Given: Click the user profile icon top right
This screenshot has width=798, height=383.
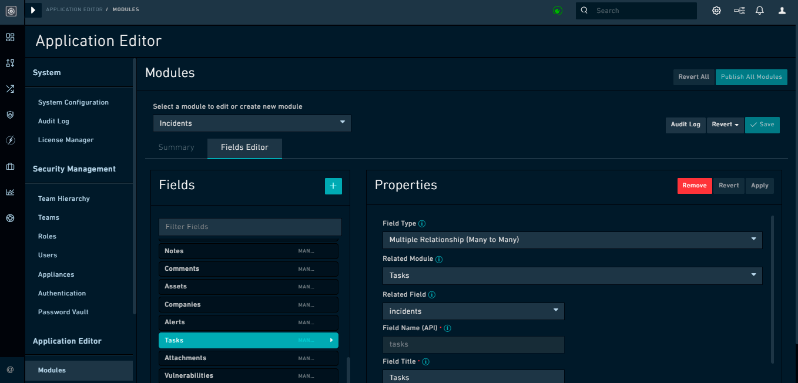Looking at the screenshot, I should [782, 11].
